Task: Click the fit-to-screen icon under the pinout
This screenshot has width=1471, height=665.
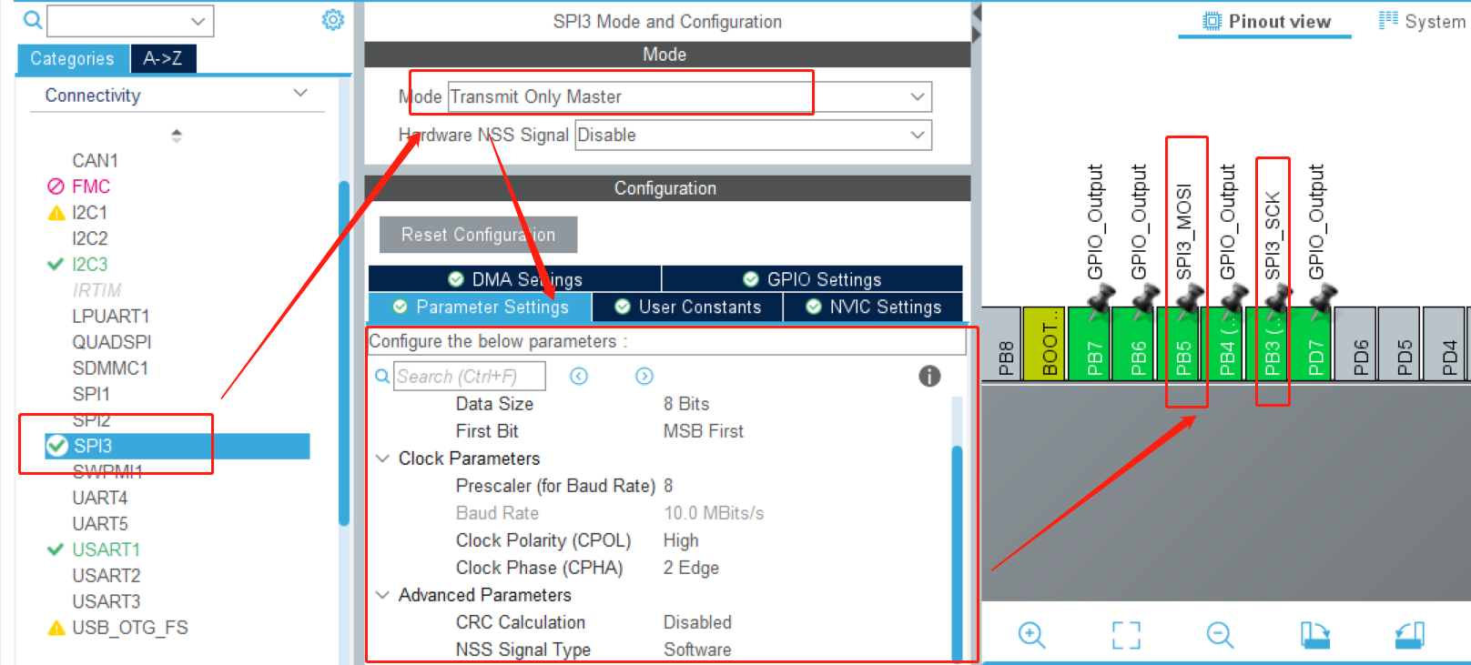Action: (x=1126, y=634)
